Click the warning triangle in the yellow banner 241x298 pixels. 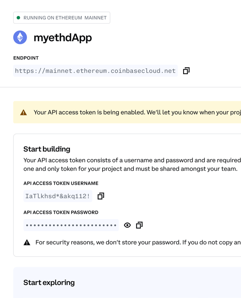24,113
